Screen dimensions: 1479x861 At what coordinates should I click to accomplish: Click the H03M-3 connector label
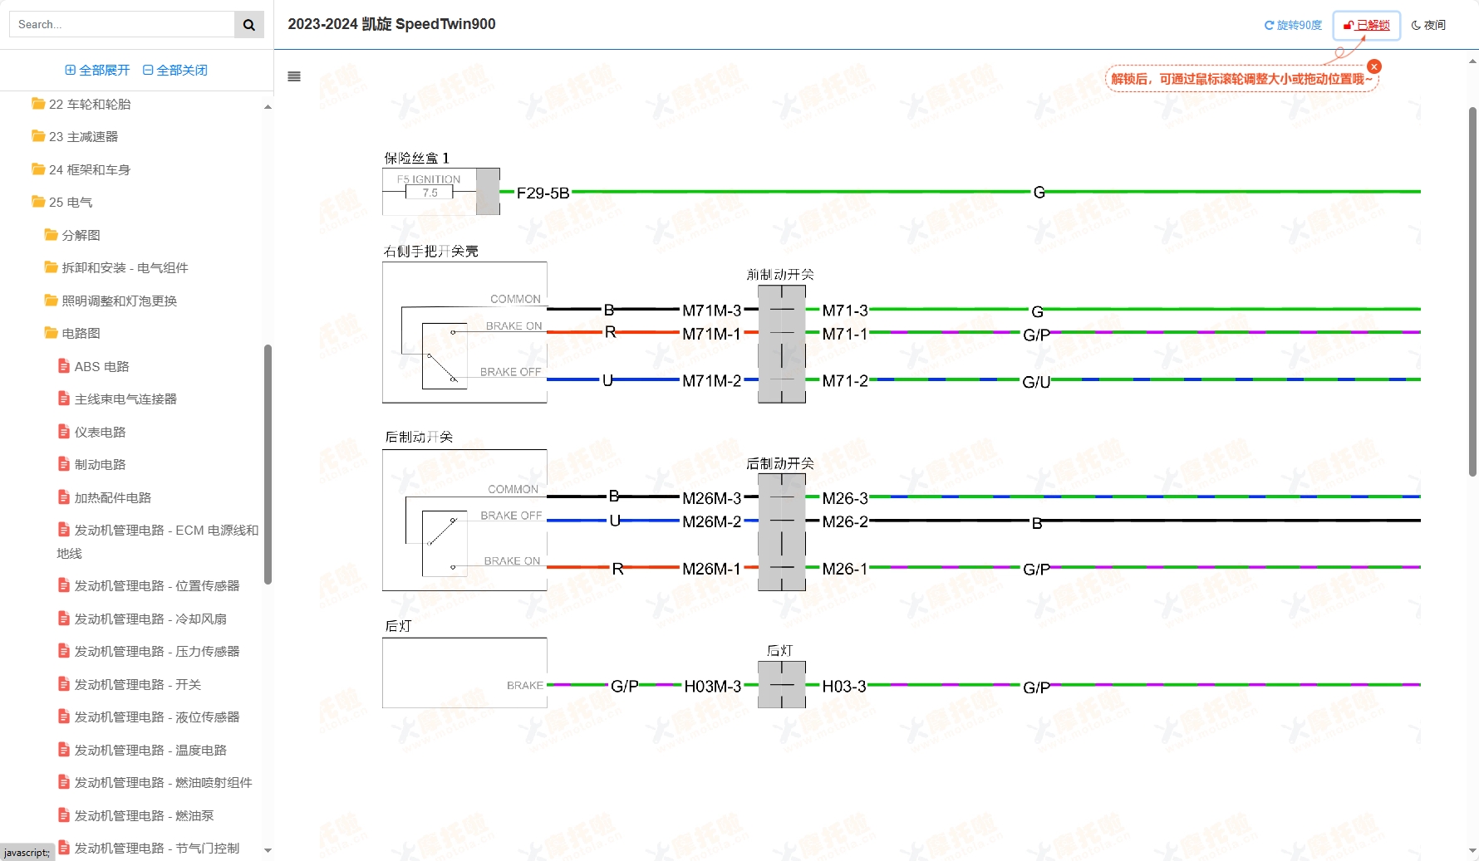[x=713, y=687]
